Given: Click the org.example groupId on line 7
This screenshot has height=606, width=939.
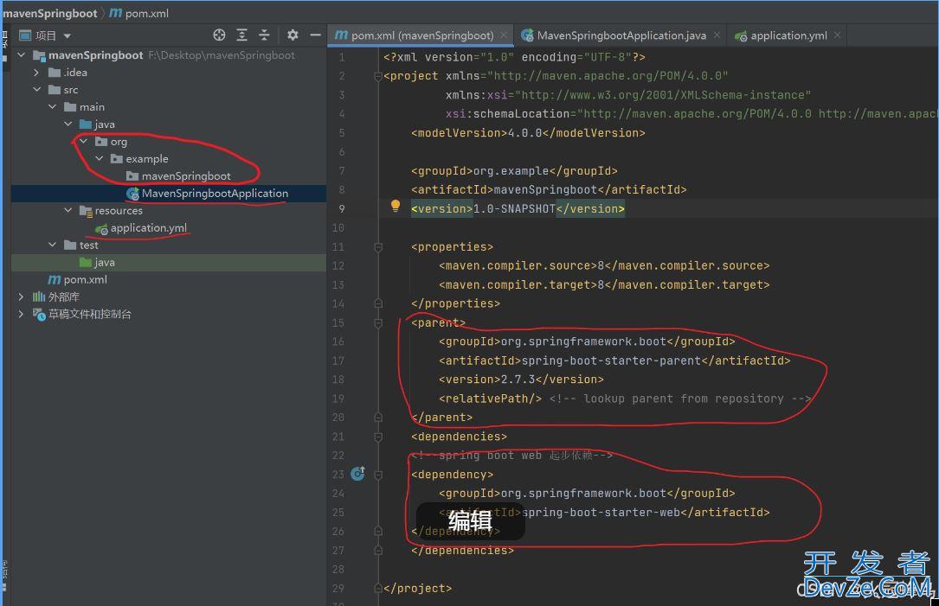Looking at the screenshot, I should [511, 171].
